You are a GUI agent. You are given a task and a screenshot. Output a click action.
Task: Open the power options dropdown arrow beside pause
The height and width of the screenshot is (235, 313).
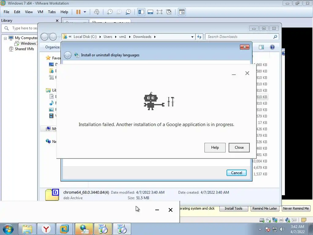[x=85, y=12]
